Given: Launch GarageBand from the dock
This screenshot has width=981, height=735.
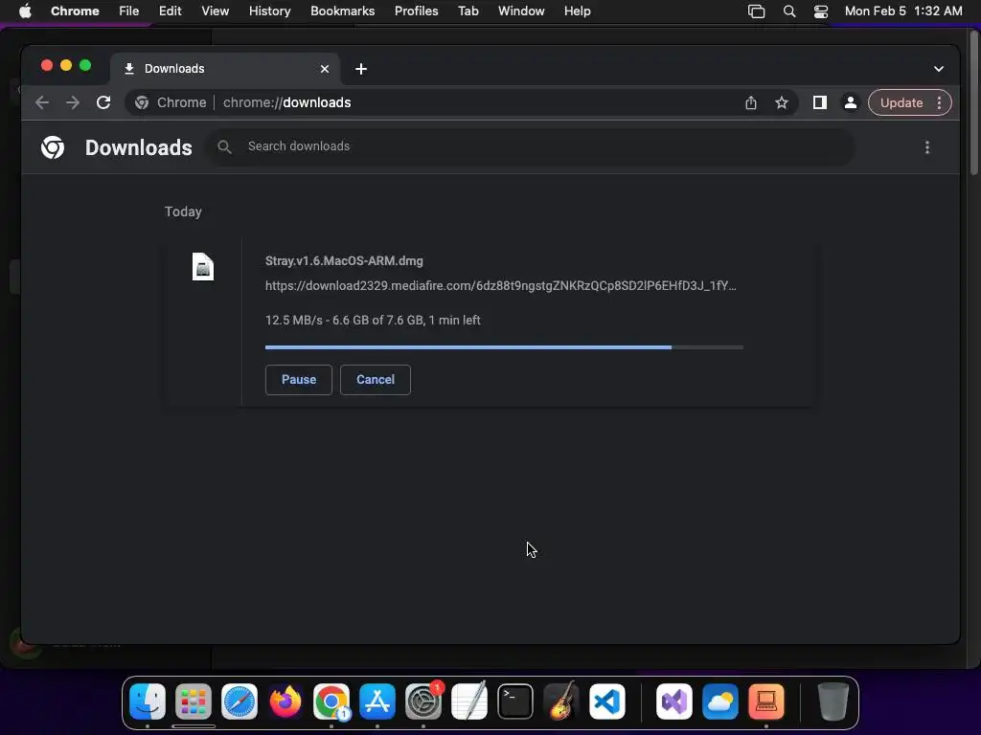Looking at the screenshot, I should pos(561,702).
